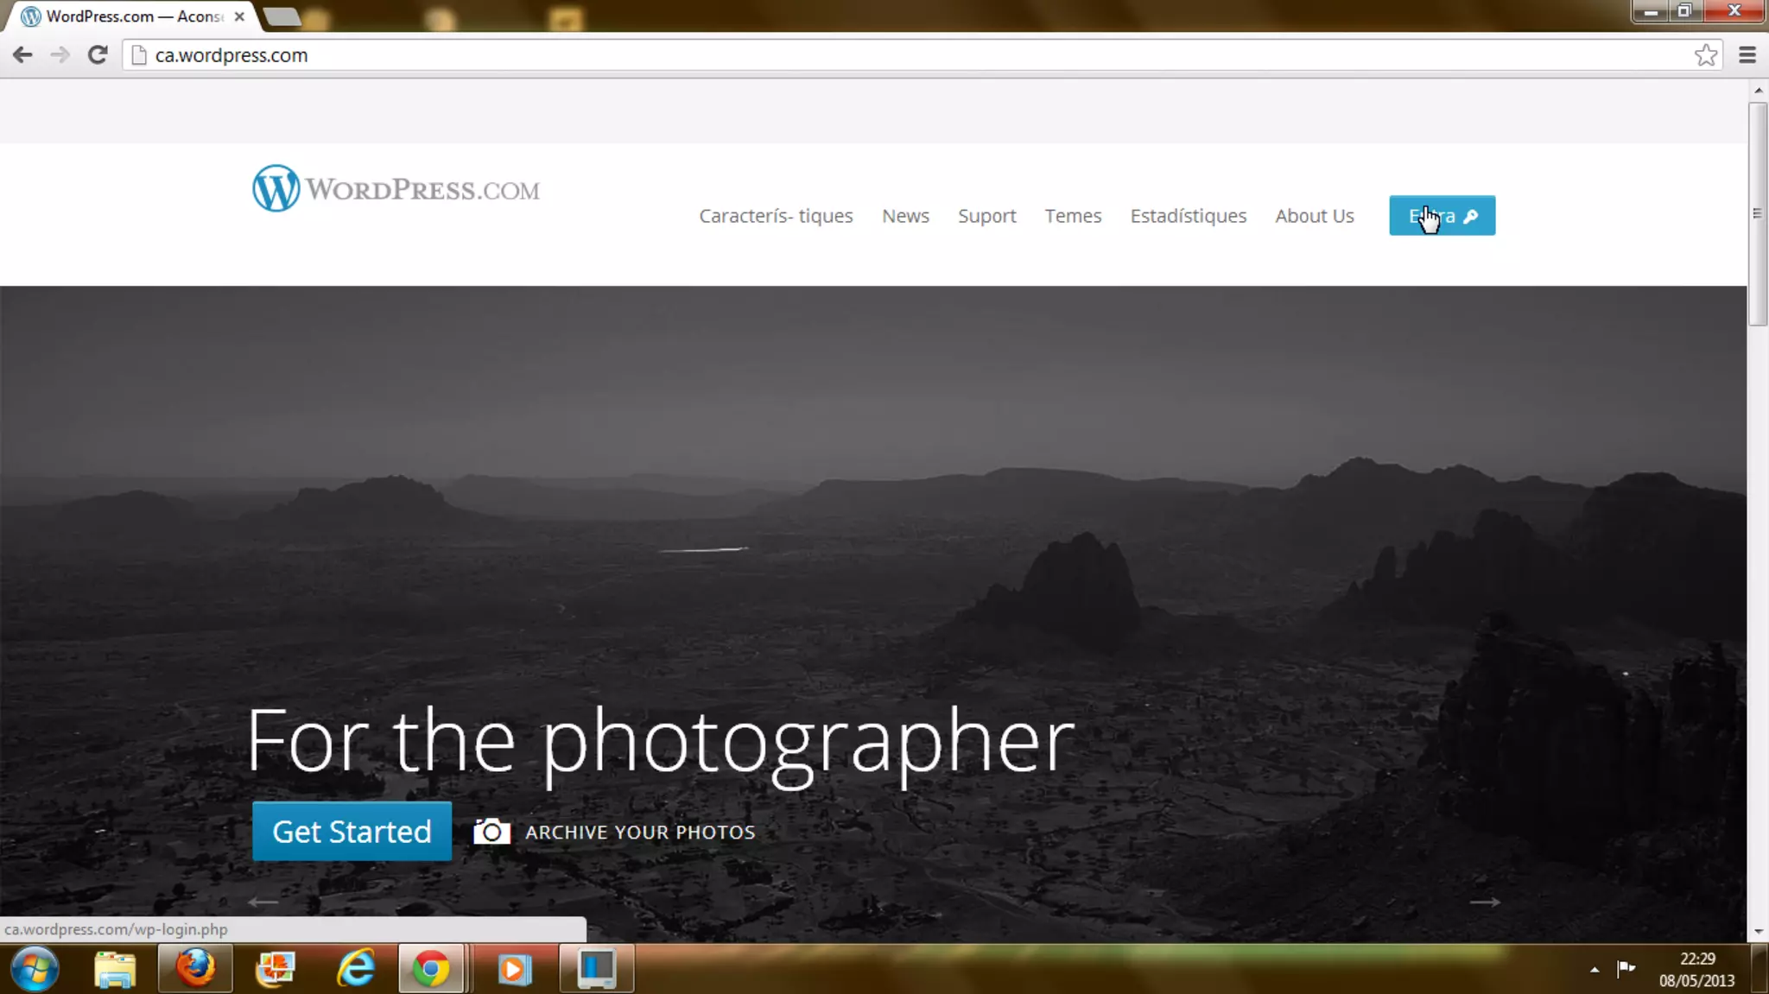
Task: Click the Get Started button
Action: 352,831
